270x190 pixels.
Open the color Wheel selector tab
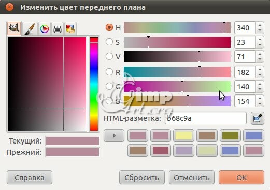click(45, 28)
